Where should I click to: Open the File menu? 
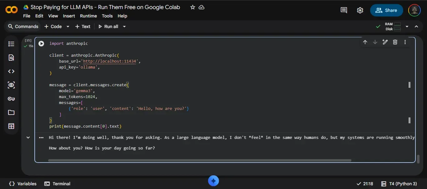(27, 16)
